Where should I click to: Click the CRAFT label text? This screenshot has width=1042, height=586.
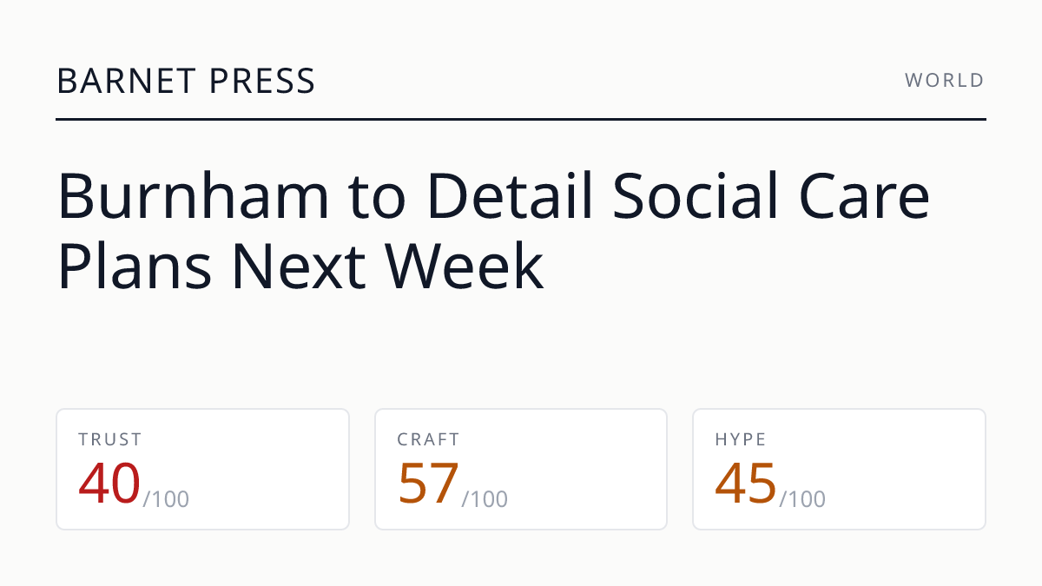[x=429, y=439]
